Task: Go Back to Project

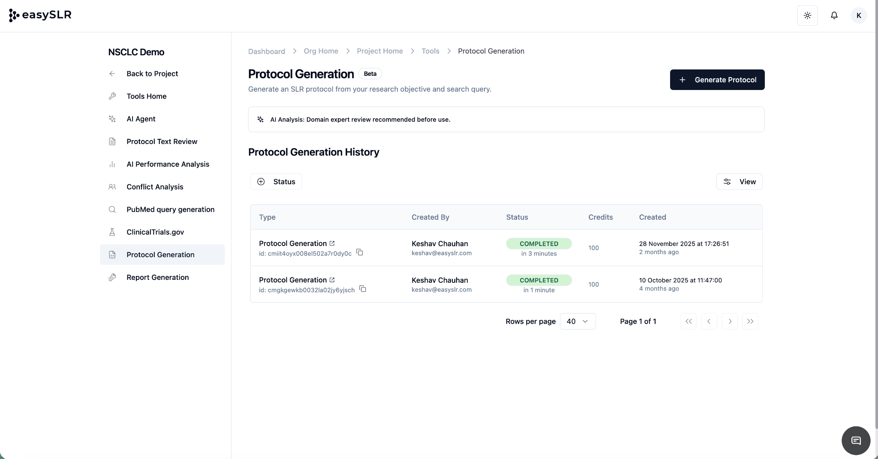Action: click(152, 74)
